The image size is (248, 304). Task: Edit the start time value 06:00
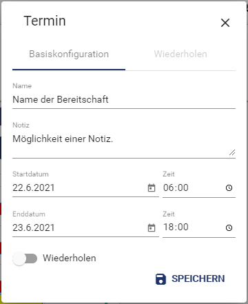176,188
